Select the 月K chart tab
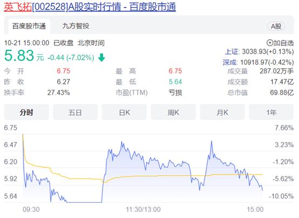This screenshot has width=299, height=218. [x=222, y=112]
